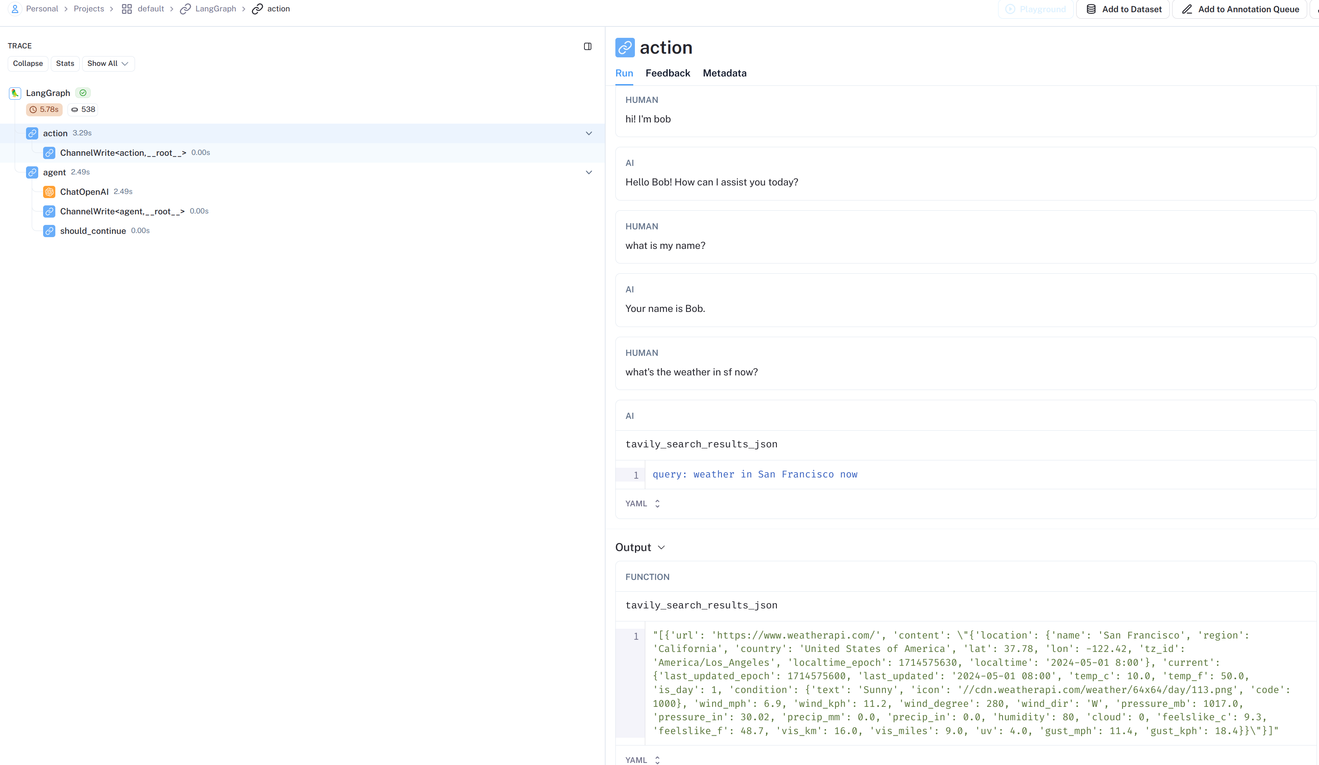This screenshot has height=765, width=1319.
Task: Collapse the action run chevron
Action: point(588,133)
